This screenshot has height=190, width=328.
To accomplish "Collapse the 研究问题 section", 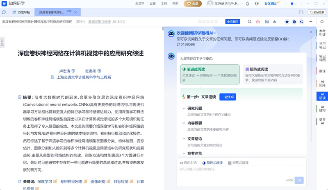I will [184, 108].
